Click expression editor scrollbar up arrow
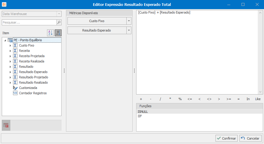Image resolution: width=264 pixels, height=144 pixels. (260, 13)
